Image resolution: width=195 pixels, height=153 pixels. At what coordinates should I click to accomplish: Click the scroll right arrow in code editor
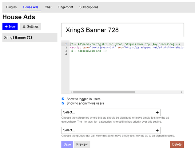[x=182, y=92]
